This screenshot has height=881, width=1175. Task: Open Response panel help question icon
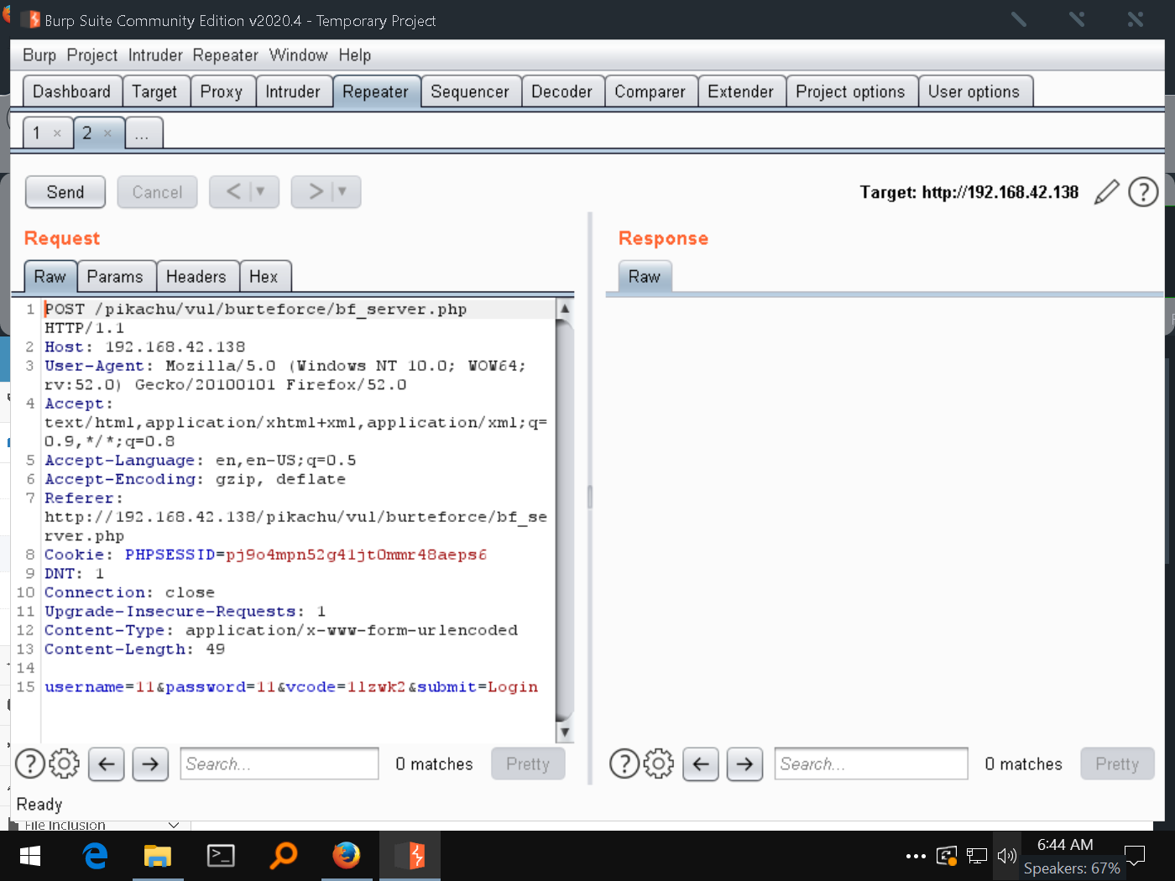[x=624, y=764]
